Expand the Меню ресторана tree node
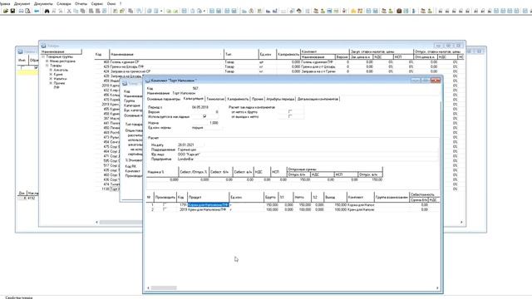 47,61
